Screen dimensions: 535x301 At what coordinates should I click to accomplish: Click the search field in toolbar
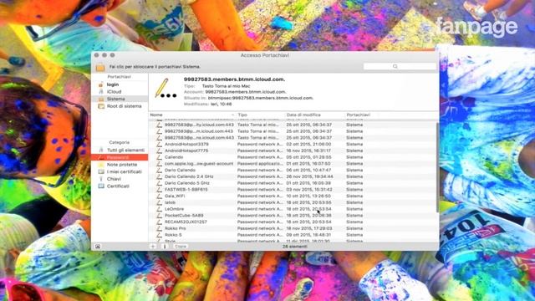tap(400, 66)
